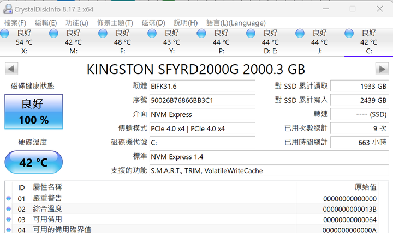The image size is (393, 233).
Task: Select the 01 嚴重警告 attribute row
Action: 192,199
